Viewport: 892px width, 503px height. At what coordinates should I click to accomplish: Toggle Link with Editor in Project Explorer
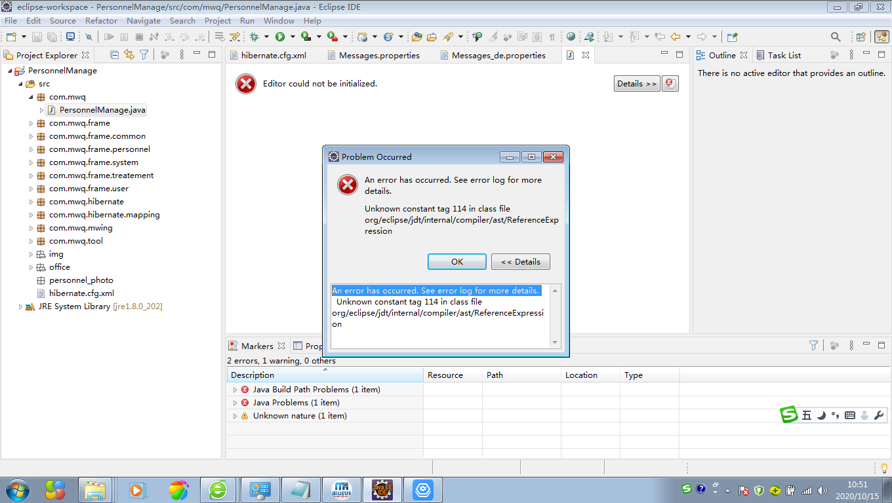coord(129,55)
